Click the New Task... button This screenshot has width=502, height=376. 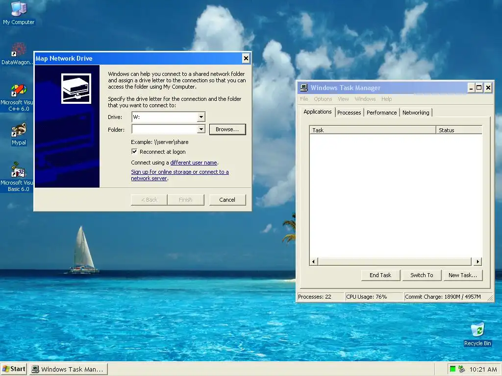click(x=463, y=275)
